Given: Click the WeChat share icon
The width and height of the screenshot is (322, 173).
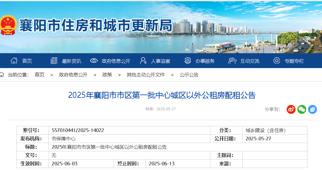Looking at the screenshot, I should tap(302, 109).
